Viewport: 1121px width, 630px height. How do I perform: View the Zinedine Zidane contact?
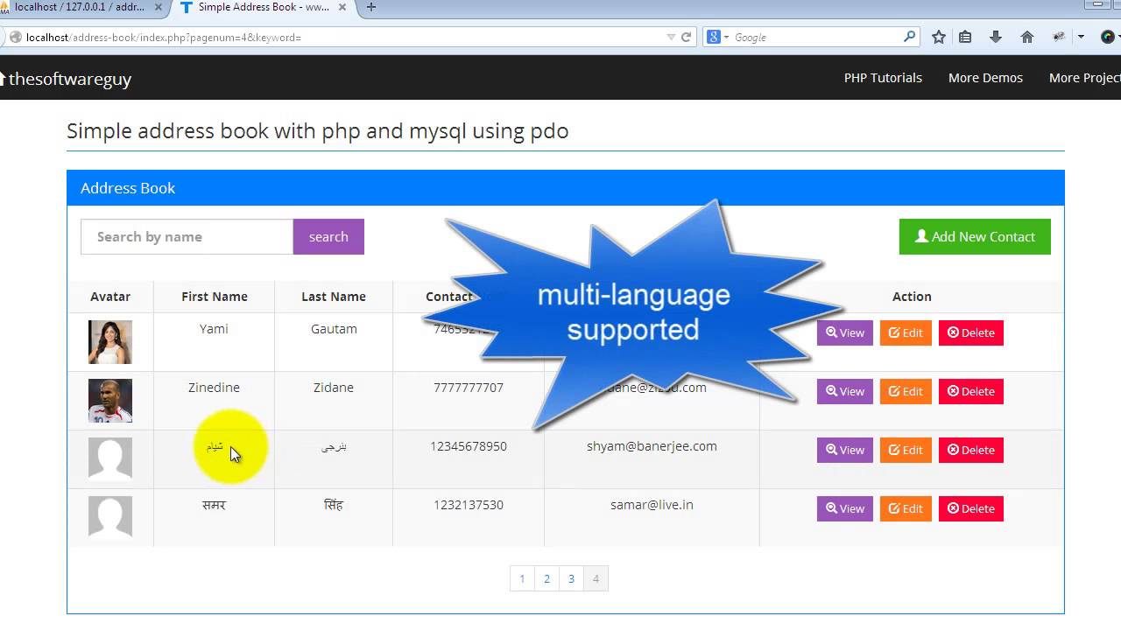click(844, 391)
